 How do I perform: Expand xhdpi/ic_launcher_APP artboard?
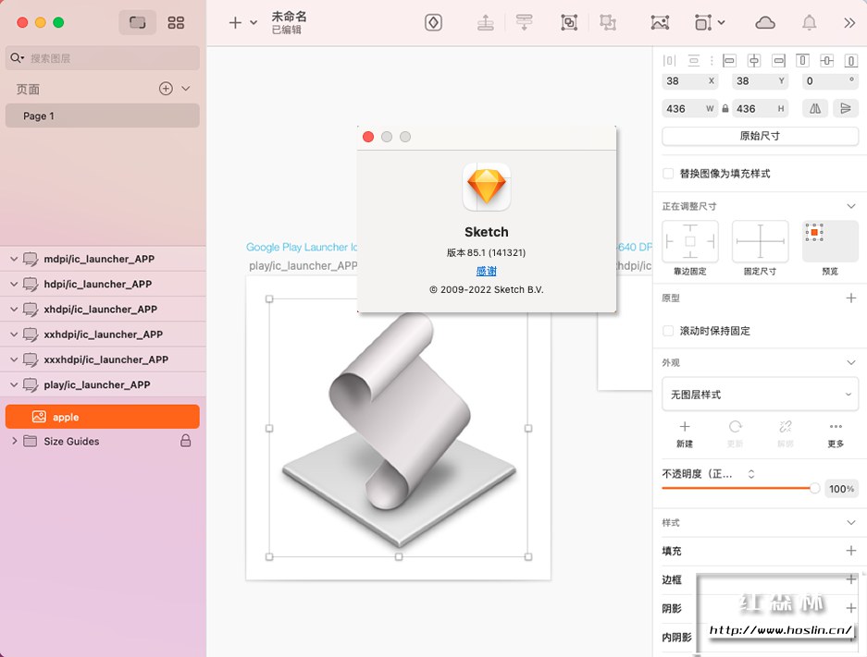pyautogui.click(x=14, y=310)
